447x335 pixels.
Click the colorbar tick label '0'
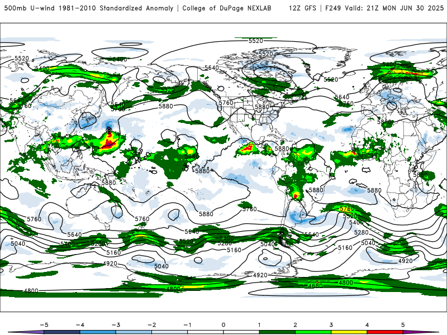pyautogui.click(x=223, y=325)
